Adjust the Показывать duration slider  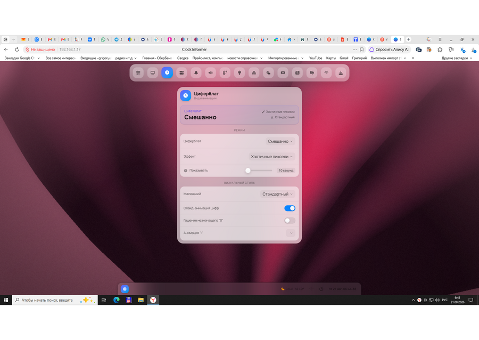coord(259,171)
